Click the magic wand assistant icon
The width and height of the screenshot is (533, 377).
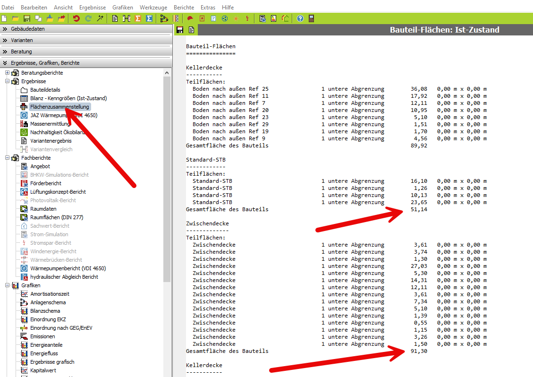(100, 18)
